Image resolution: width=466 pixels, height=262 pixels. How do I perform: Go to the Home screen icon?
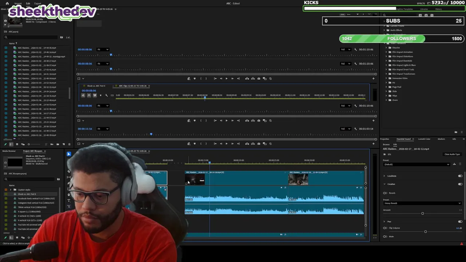(7, 4)
